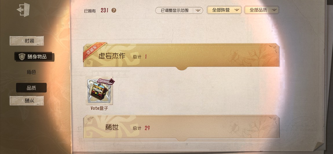The width and height of the screenshot is (333, 154).
Task: Expand the 全部阵营 faction filter
Action: point(224,10)
